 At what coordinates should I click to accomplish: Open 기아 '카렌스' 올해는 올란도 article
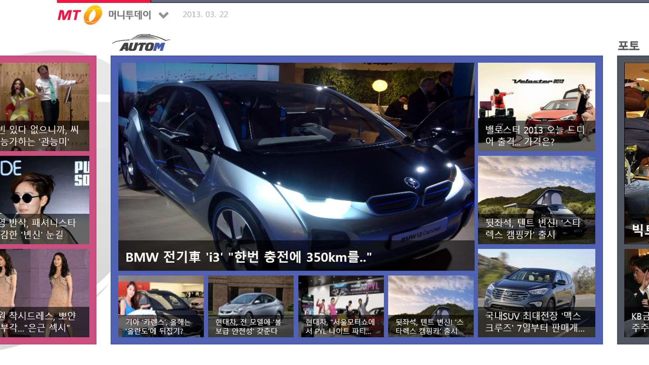click(x=161, y=306)
